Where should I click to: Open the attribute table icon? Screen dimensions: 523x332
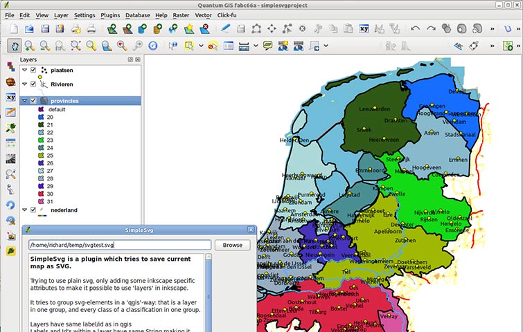click(229, 46)
